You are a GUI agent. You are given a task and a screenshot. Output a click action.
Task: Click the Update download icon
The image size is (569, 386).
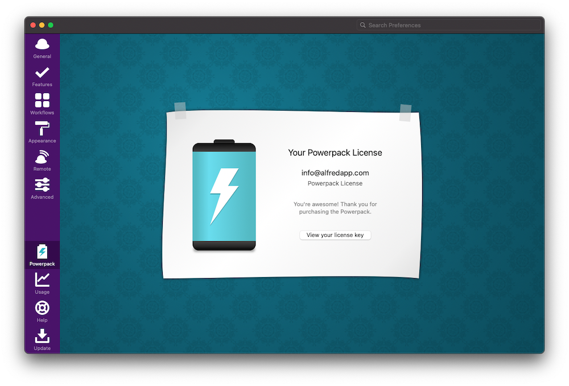tap(42, 337)
